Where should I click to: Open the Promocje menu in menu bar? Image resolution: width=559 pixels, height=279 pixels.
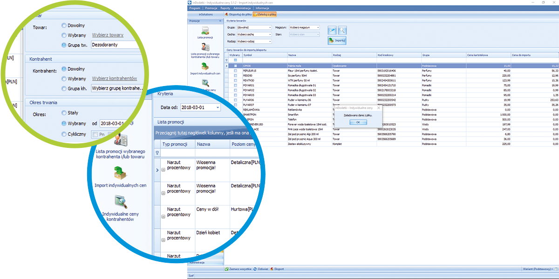[x=211, y=8]
